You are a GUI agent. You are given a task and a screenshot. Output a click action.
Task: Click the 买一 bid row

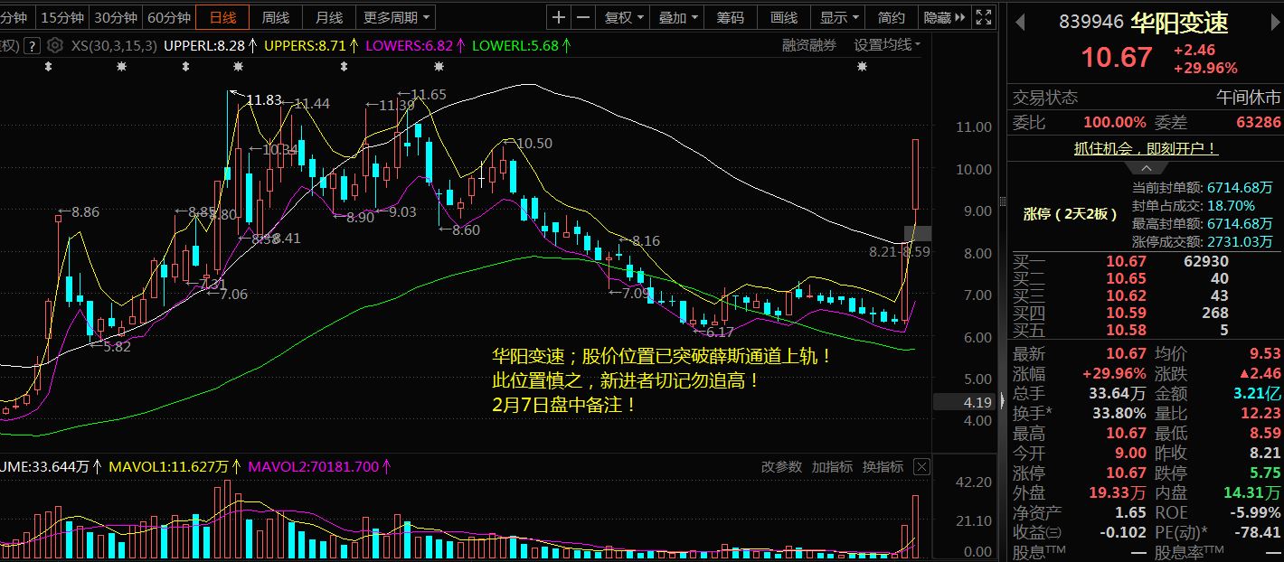pos(1145,262)
